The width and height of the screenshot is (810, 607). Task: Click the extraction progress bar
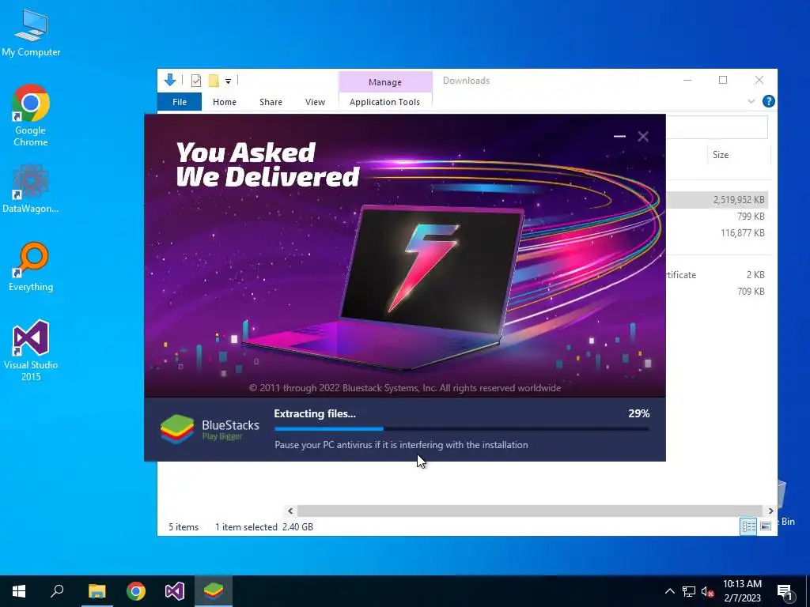(462, 428)
